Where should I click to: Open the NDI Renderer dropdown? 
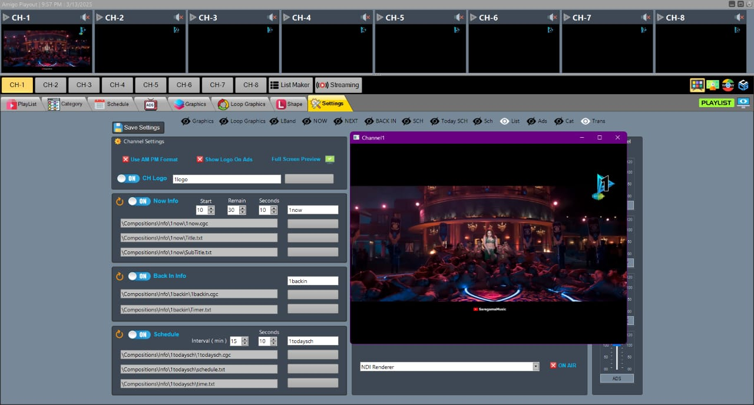pos(535,366)
